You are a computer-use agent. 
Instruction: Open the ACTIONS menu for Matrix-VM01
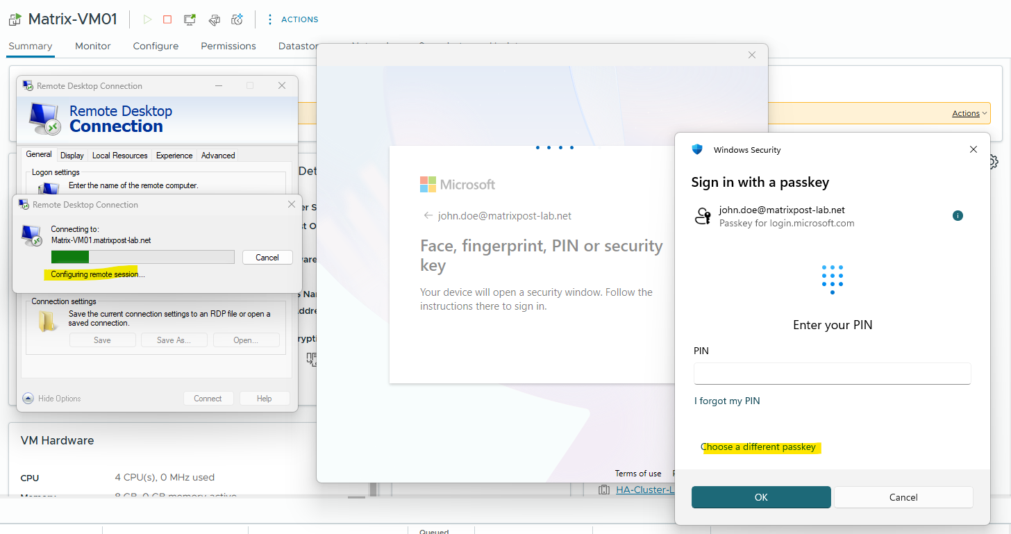[292, 19]
